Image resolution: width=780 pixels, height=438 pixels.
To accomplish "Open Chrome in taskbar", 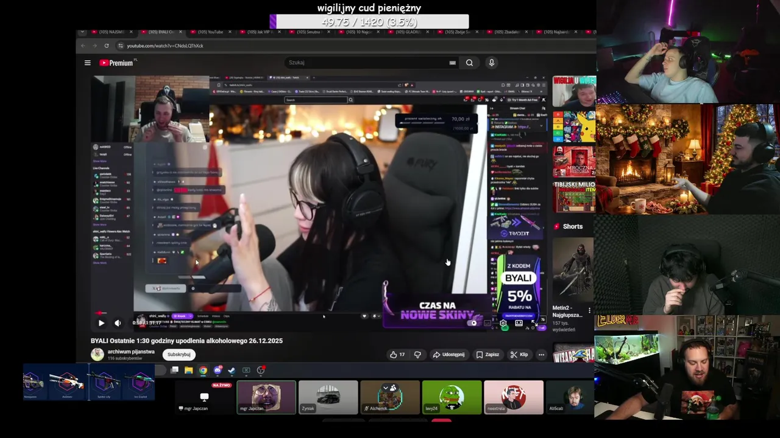I will (203, 370).
